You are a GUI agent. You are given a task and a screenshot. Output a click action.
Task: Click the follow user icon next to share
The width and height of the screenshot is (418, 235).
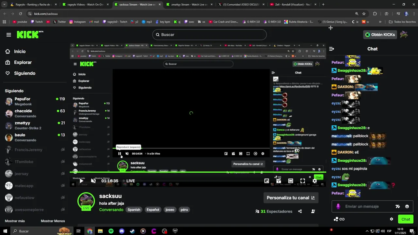pos(313,211)
